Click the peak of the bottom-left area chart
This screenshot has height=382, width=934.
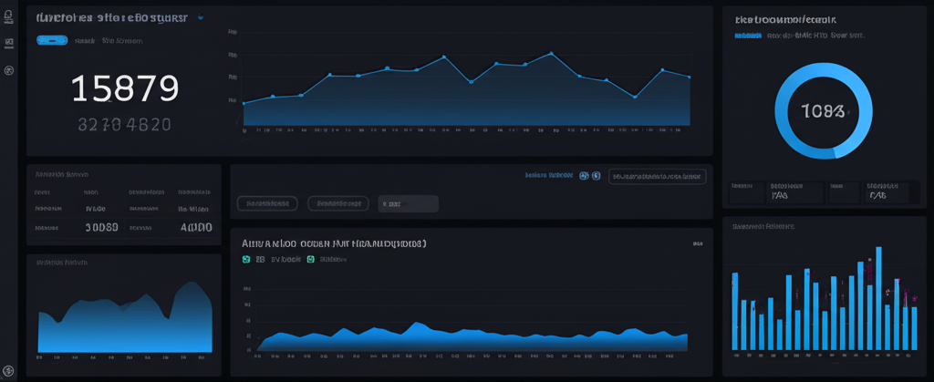[190, 282]
